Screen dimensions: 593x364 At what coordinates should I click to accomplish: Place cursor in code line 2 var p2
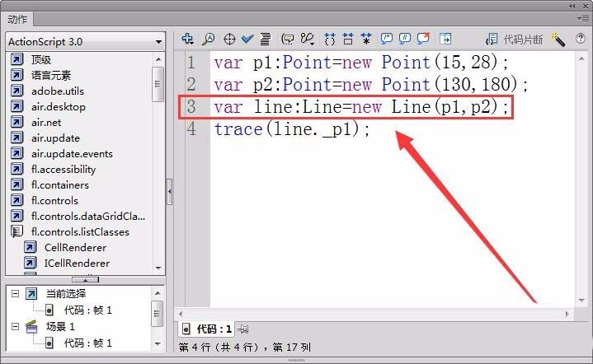[371, 84]
